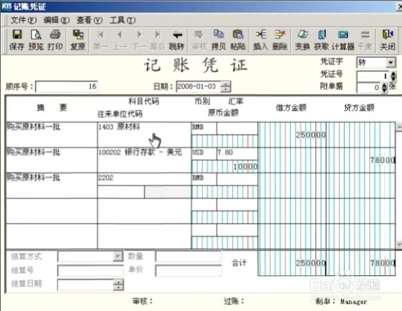This screenshot has height=311, width=402.
Task: Click RMB currency cell in 2202 row
Action: [204, 179]
